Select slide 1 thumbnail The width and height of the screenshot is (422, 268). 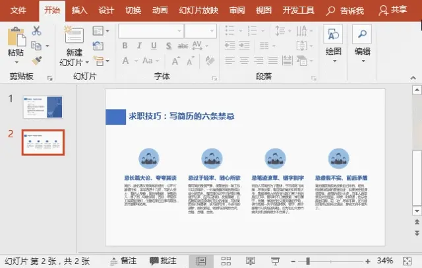click(x=43, y=107)
